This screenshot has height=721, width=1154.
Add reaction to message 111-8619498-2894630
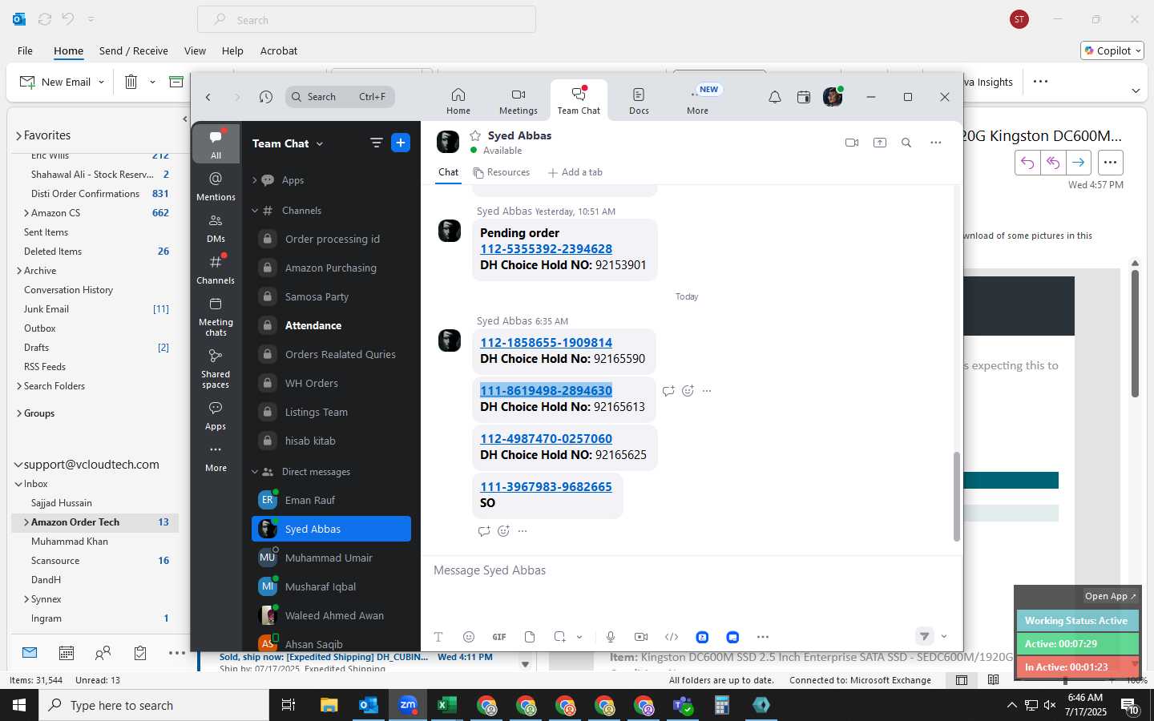tap(688, 391)
